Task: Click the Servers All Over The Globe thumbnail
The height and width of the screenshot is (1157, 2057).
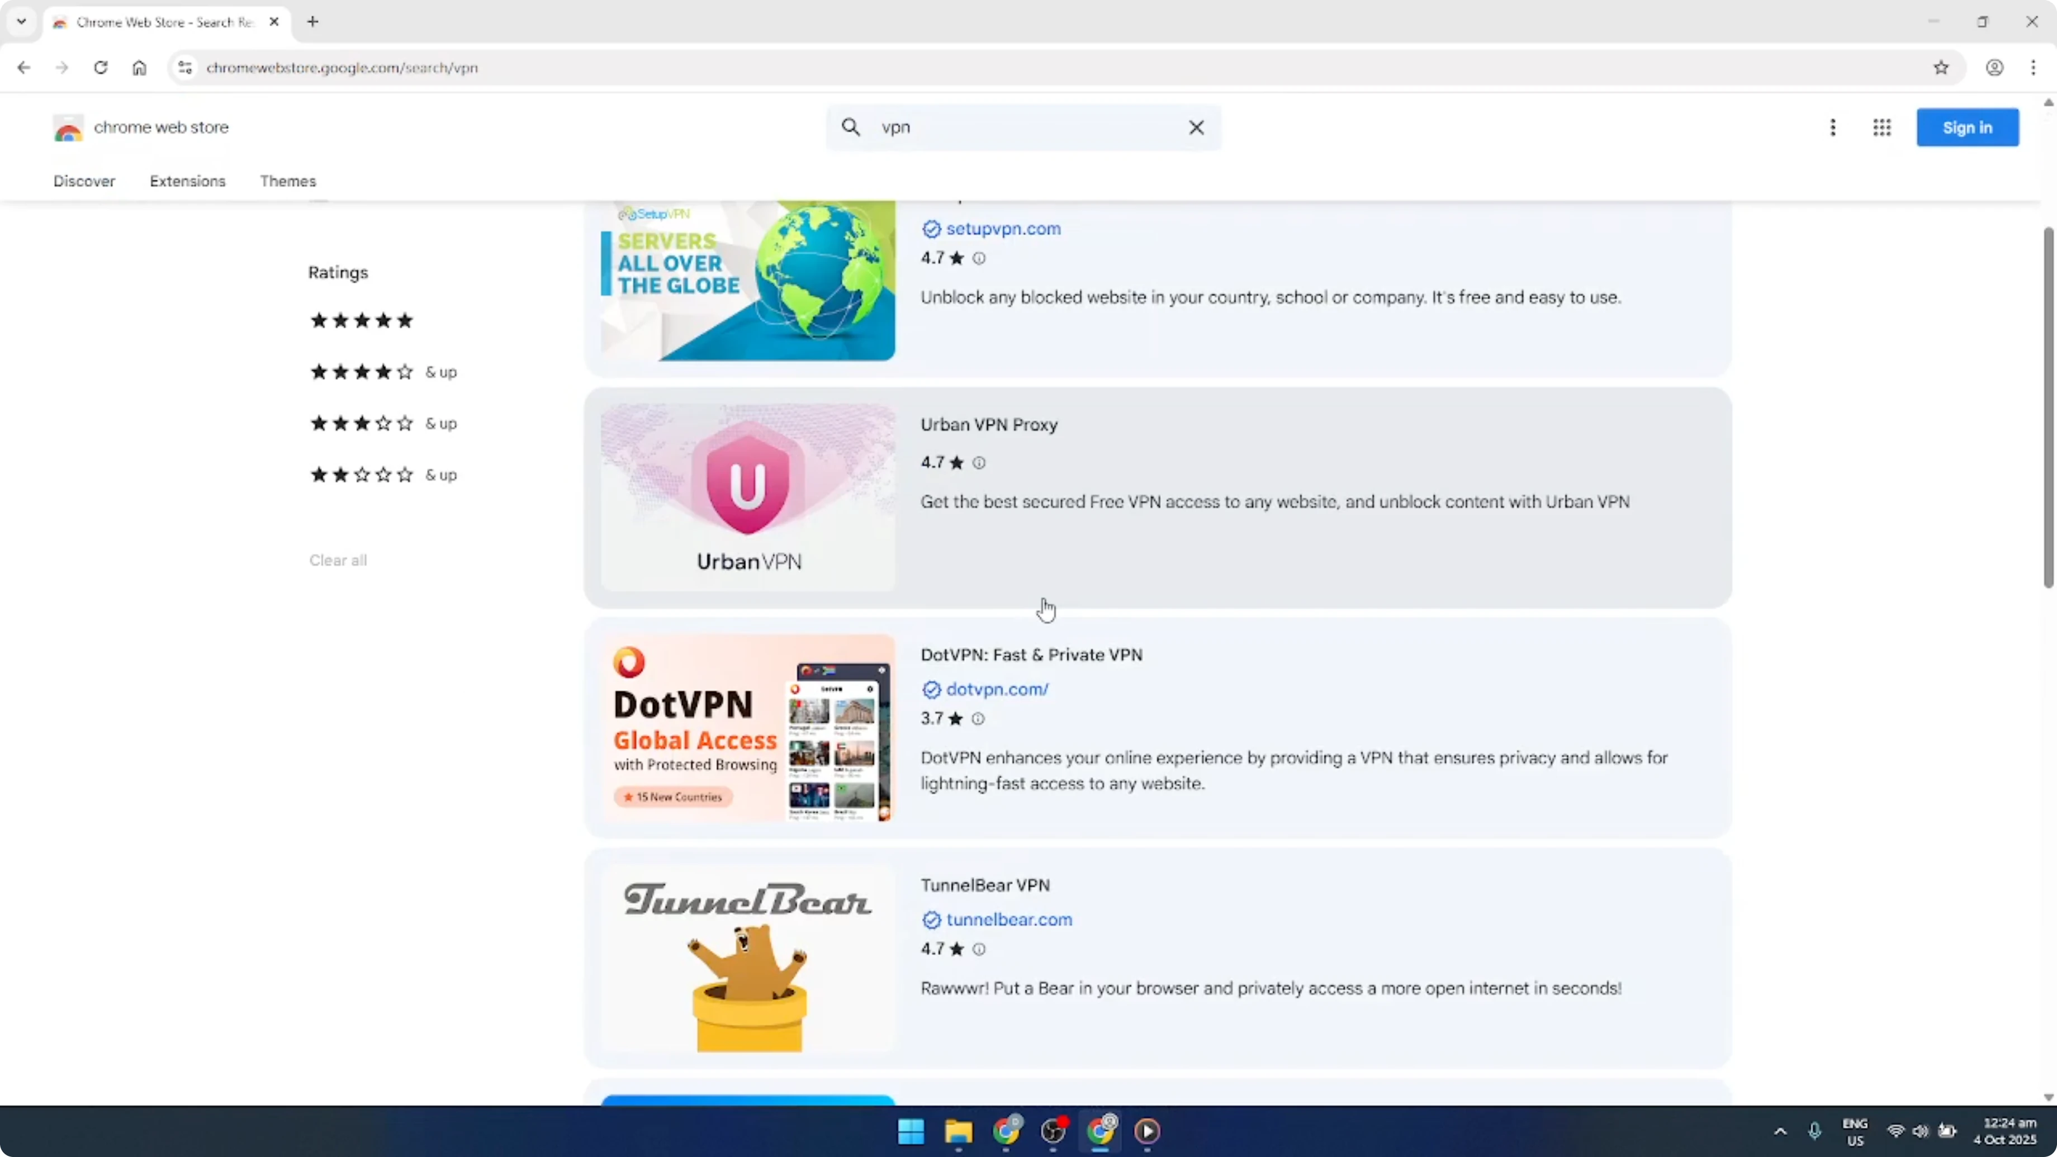Action: 748,281
